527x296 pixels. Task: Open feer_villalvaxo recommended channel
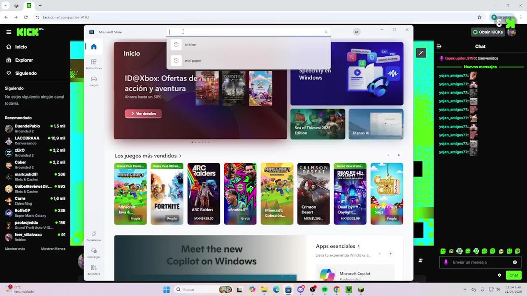[35, 237]
